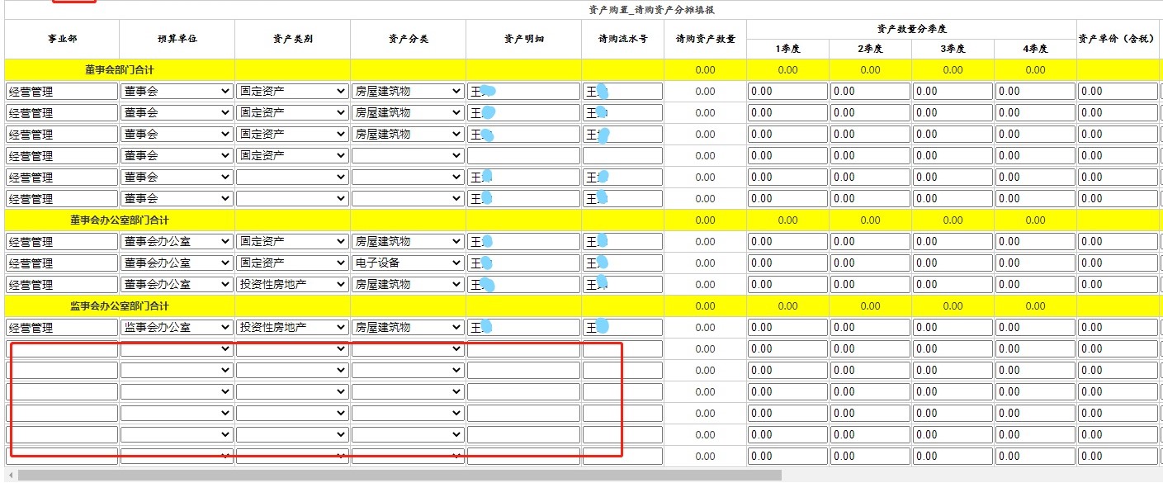Screen dimensions: 1163x483
Task: Click 事业部 field in the 监事会办公室 row
Action: [62, 327]
